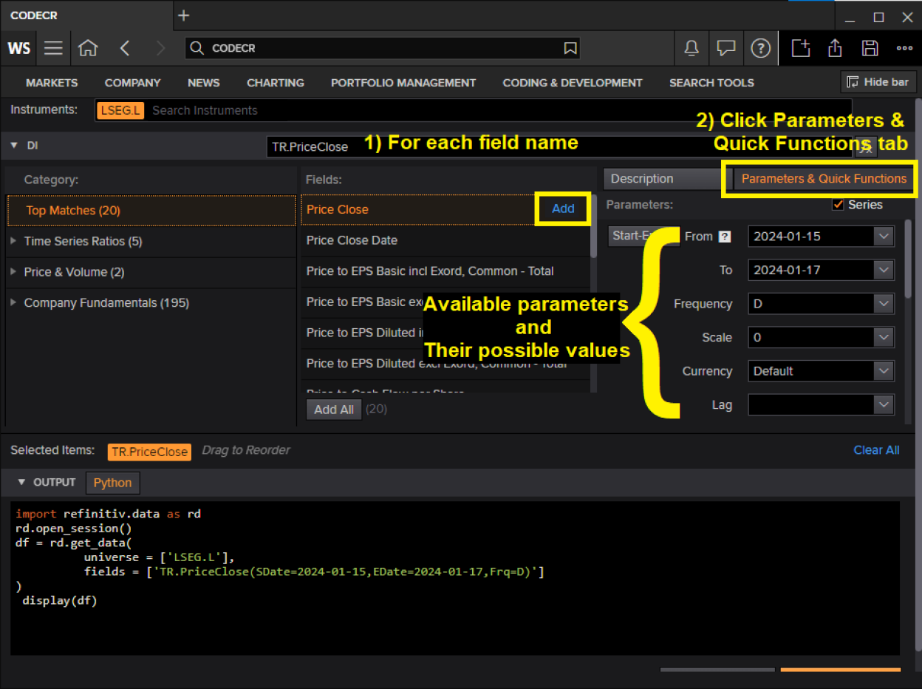The width and height of the screenshot is (922, 689).
Task: Navigate back with the left arrow
Action: [x=125, y=48]
